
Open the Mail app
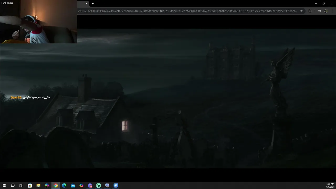(x=73, y=186)
